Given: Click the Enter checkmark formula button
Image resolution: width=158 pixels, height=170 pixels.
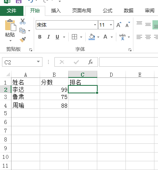Looking at the screenshot, I should (x=76, y=62).
